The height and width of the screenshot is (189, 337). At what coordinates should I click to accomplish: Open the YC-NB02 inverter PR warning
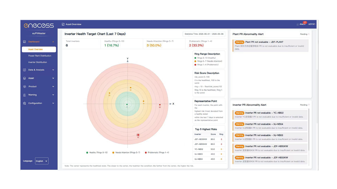(x=270, y=115)
